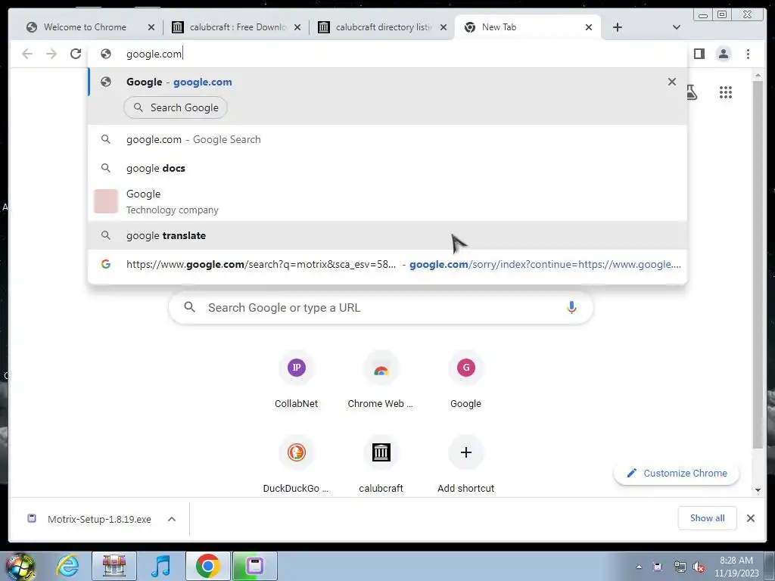Click the page vertical scrollbar
Viewport: 775px width, 581px height.
pyautogui.click(x=757, y=264)
